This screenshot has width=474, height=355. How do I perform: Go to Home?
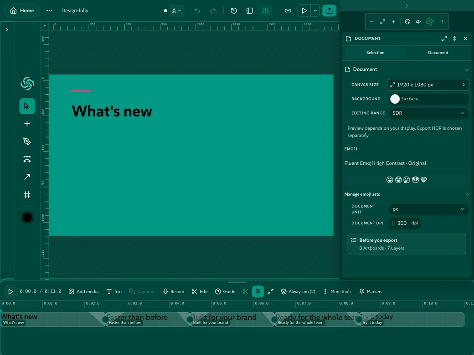22,10
